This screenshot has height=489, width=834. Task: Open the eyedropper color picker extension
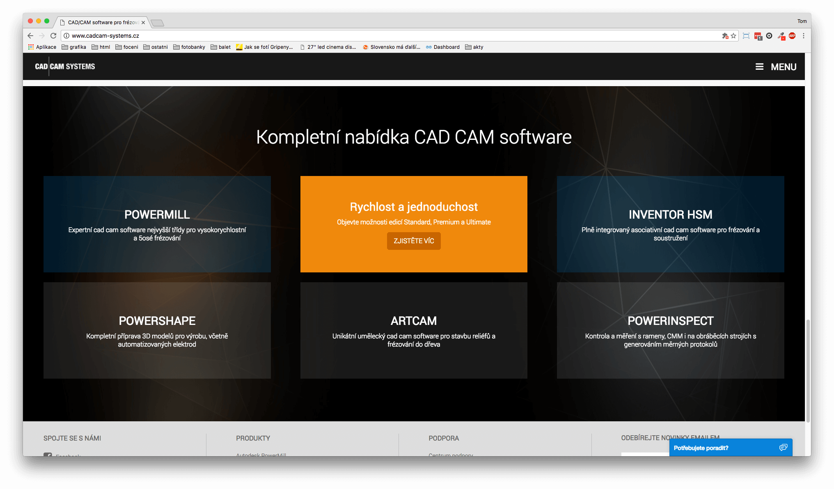click(x=781, y=36)
